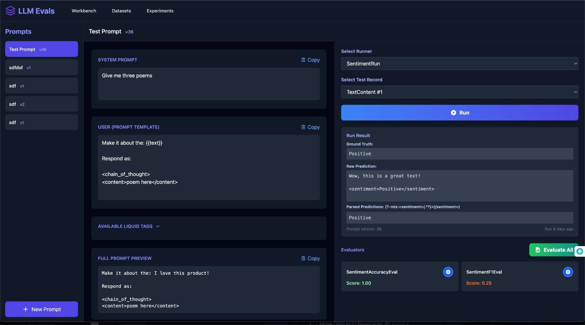Open the Select Runner dropdown

pyautogui.click(x=459, y=63)
